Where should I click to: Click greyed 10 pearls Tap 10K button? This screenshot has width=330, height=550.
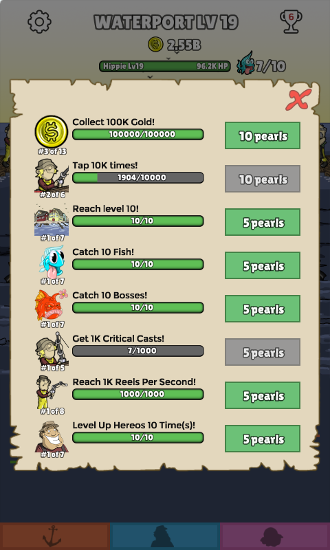263,179
